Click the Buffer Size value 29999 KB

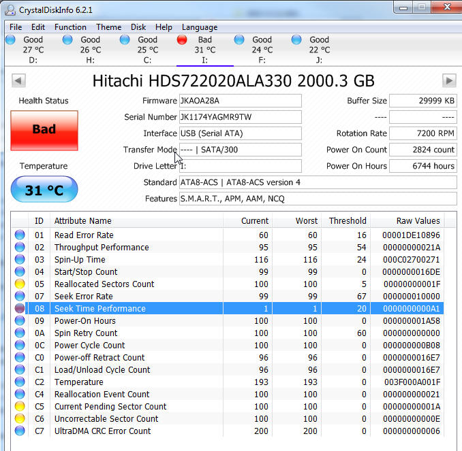[423, 101]
